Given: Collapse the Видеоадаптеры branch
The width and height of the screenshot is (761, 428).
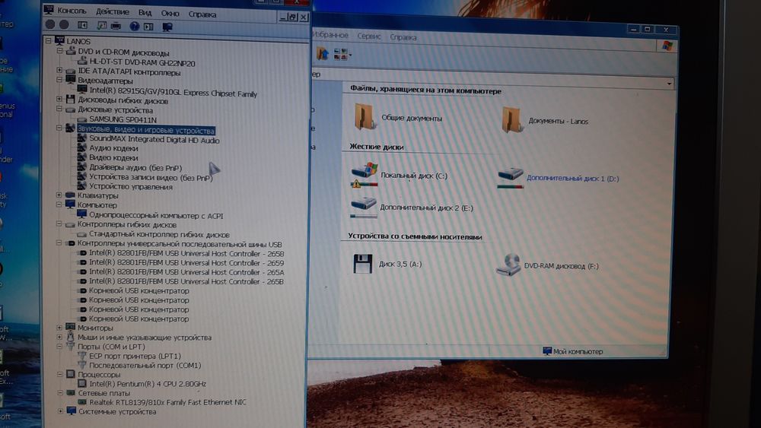Looking at the screenshot, I should [x=59, y=80].
